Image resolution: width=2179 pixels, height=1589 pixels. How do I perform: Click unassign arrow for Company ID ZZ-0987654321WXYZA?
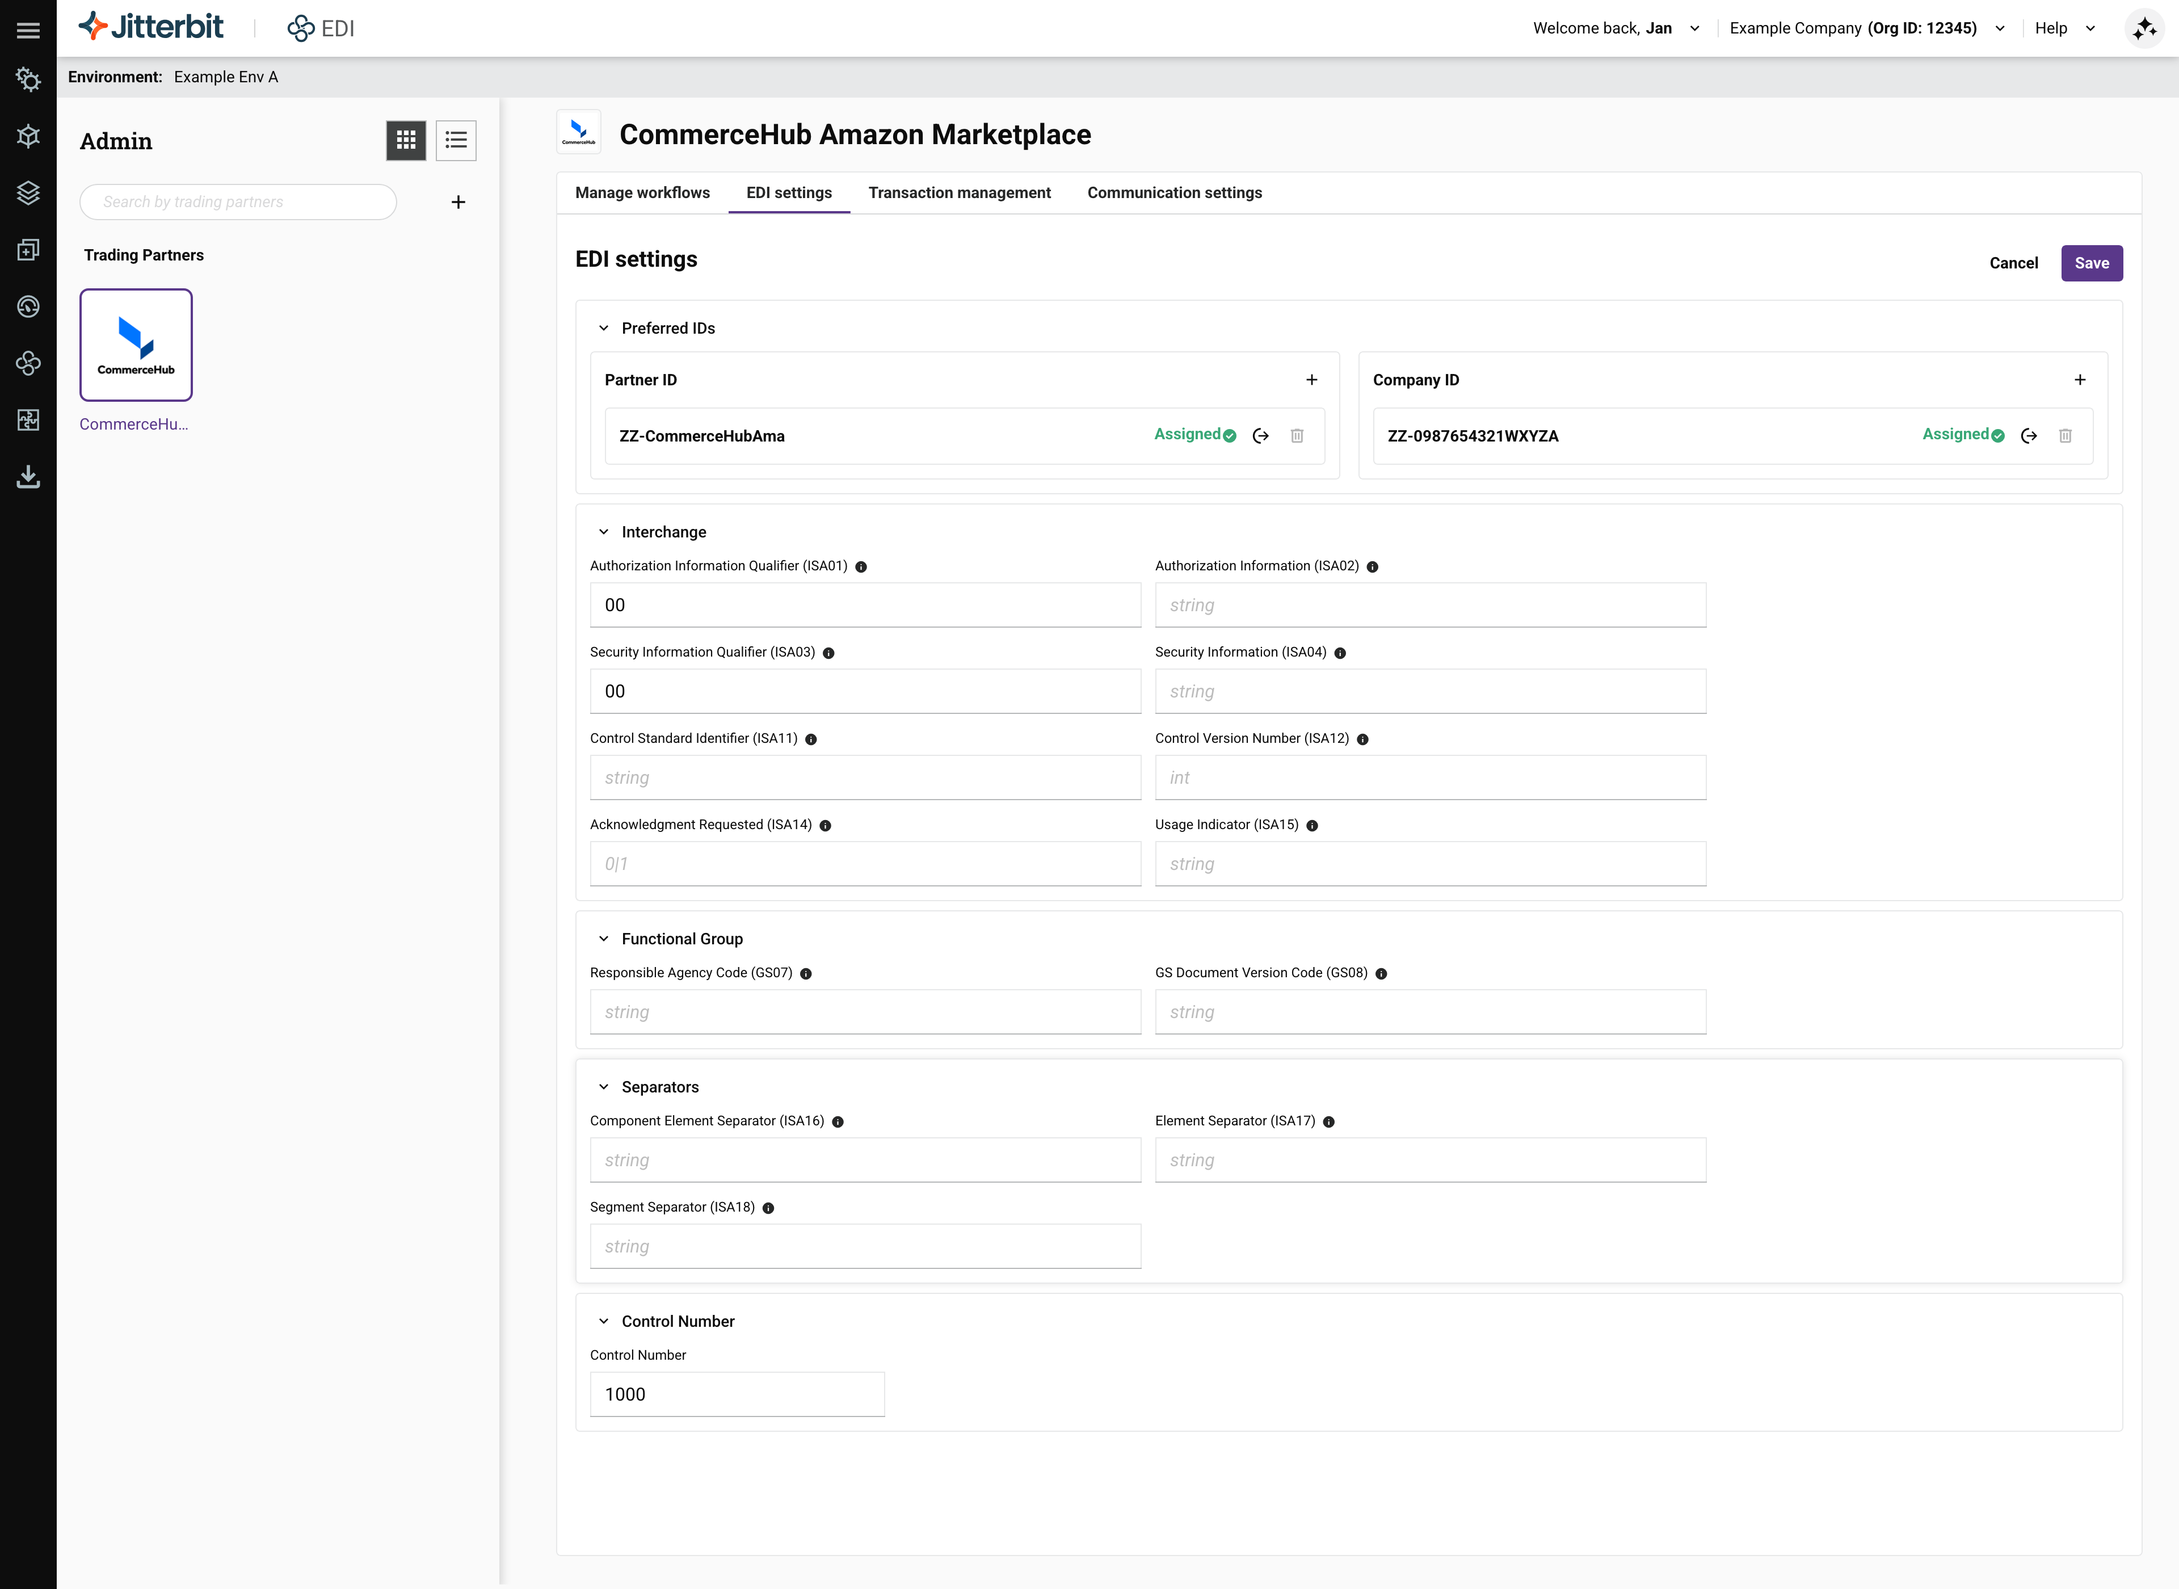pyautogui.click(x=2029, y=436)
